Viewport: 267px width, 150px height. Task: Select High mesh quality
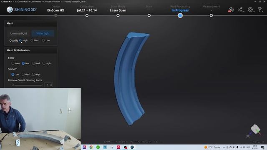point(20,40)
